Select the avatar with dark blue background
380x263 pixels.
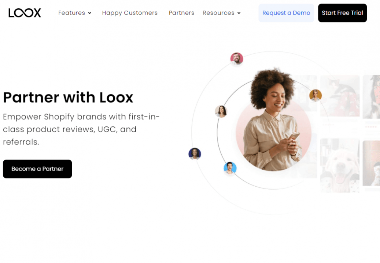(195, 154)
